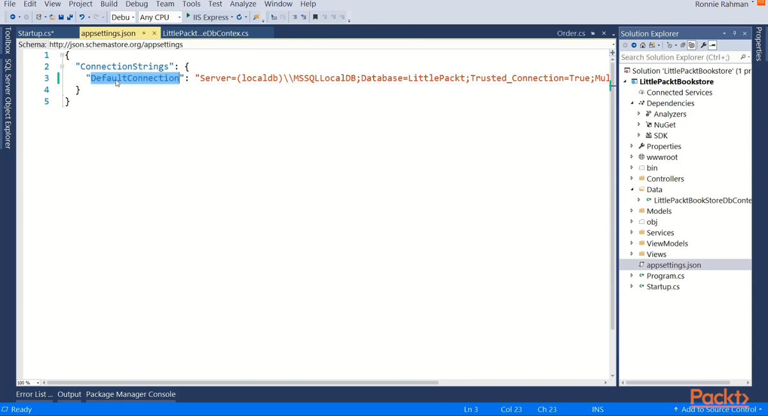This screenshot has width=768, height=416.
Task: Click the search magnifier in Solution Explorer
Action: tap(742, 57)
